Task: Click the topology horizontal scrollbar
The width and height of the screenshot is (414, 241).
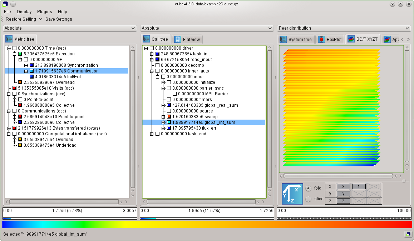Action: [338, 176]
